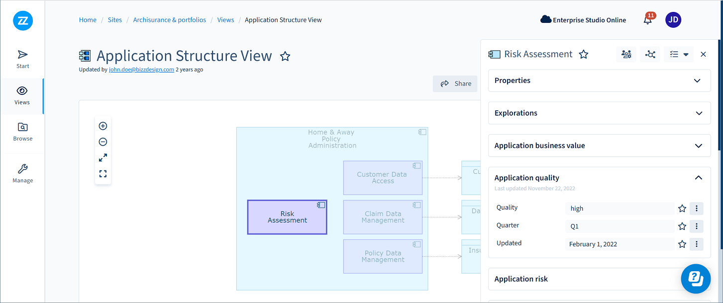Open the checklist dropdown in panel header

(x=679, y=55)
